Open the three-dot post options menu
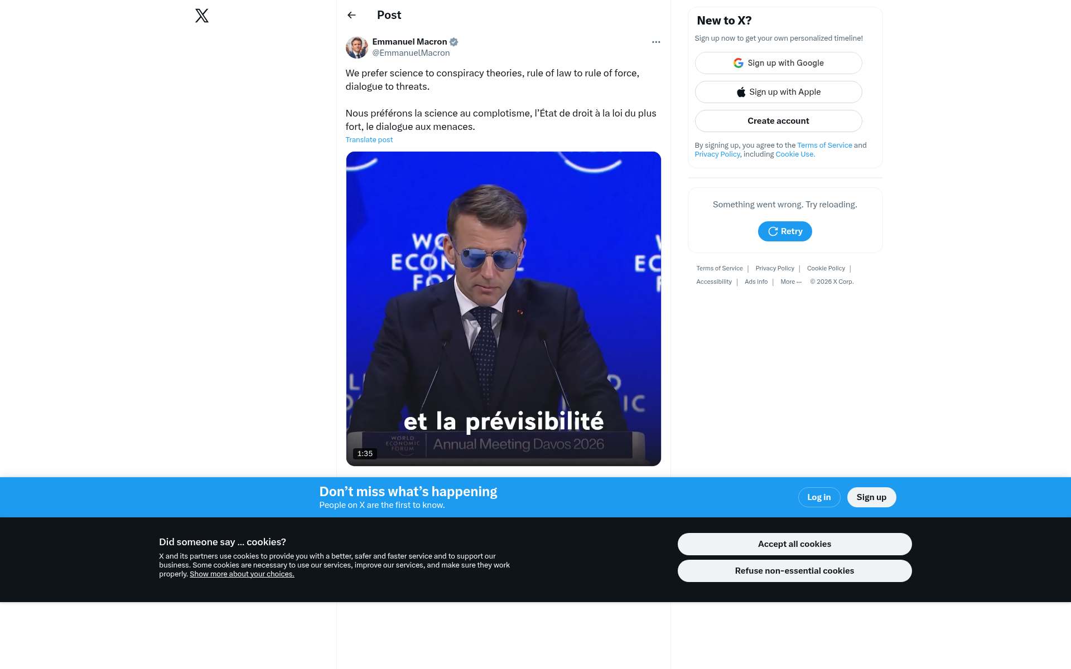Screen dimensions: 1071x669 (656, 42)
